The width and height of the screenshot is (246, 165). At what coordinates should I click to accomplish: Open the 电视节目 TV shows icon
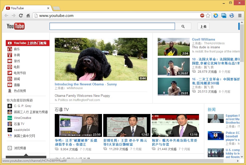10,73
